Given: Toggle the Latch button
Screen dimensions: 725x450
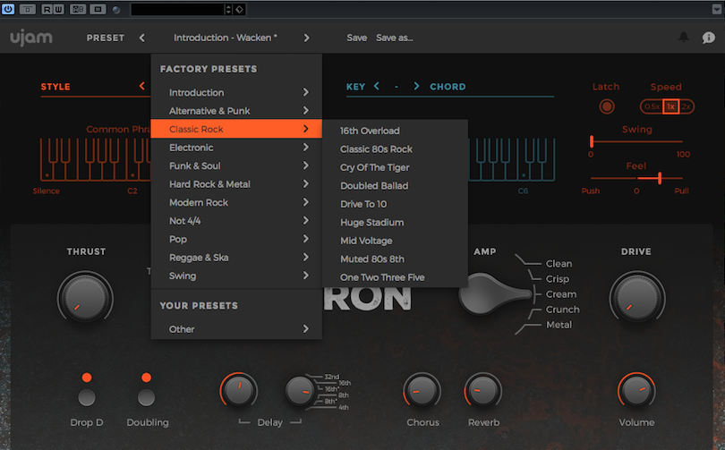Looking at the screenshot, I should point(607,106).
